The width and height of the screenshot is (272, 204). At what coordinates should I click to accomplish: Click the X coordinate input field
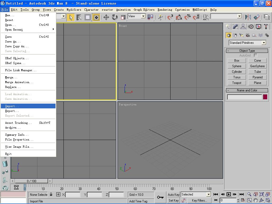pyautogui.click(x=73, y=195)
